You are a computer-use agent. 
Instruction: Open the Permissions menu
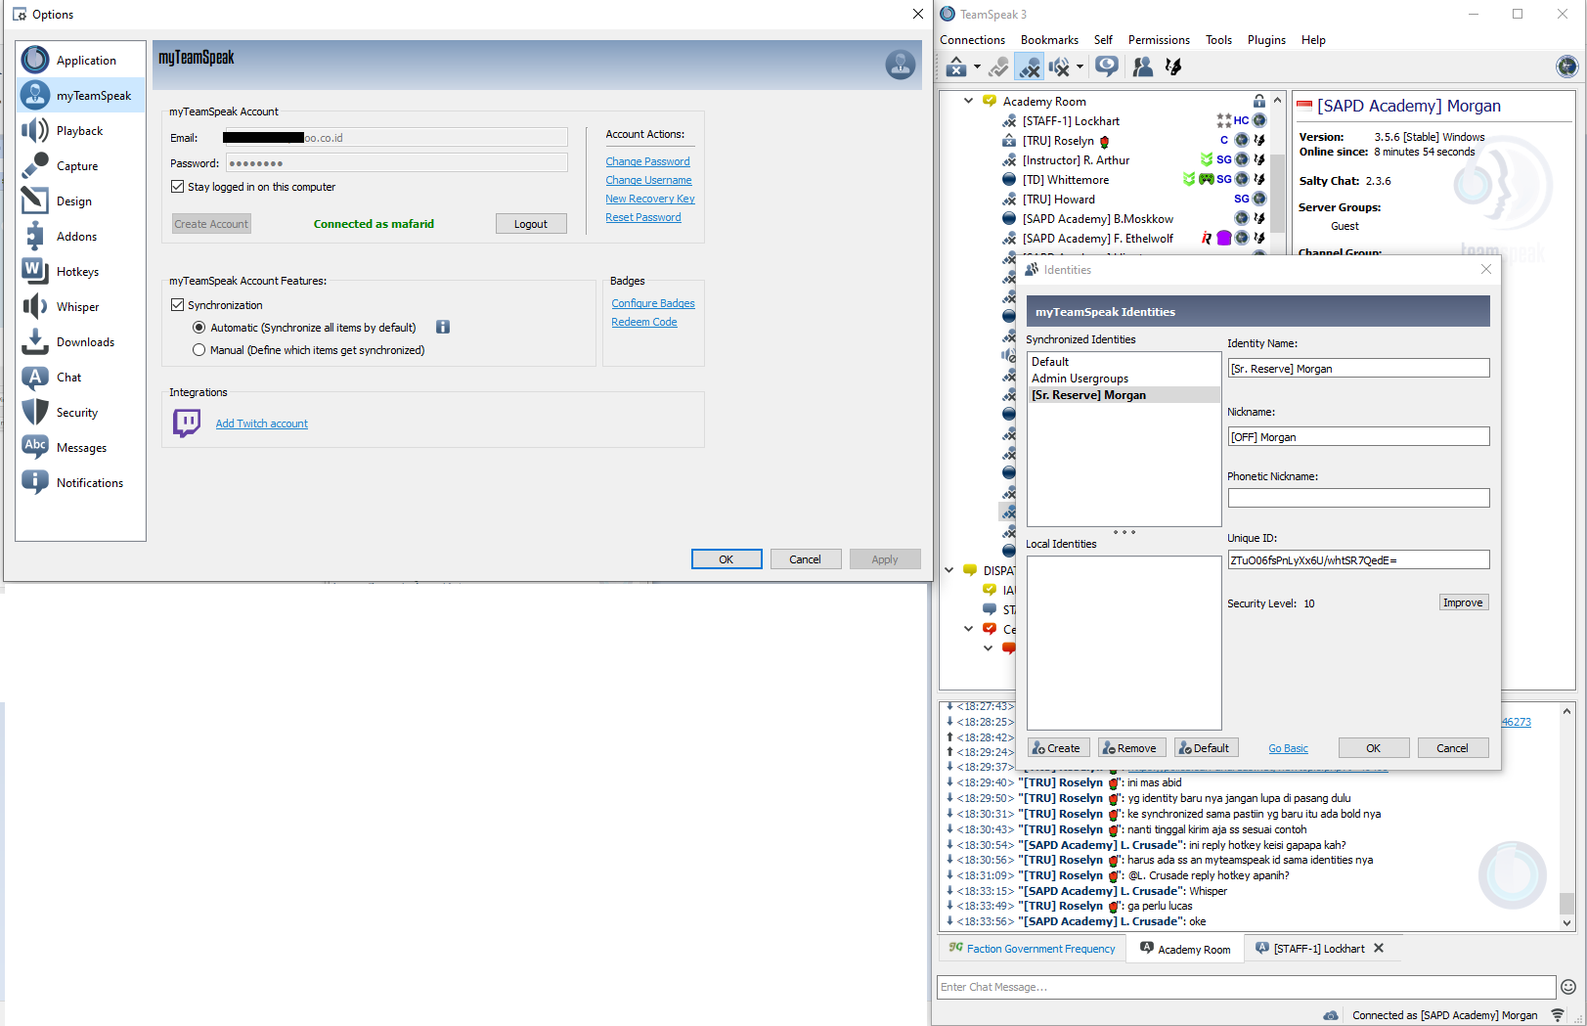tap(1159, 40)
